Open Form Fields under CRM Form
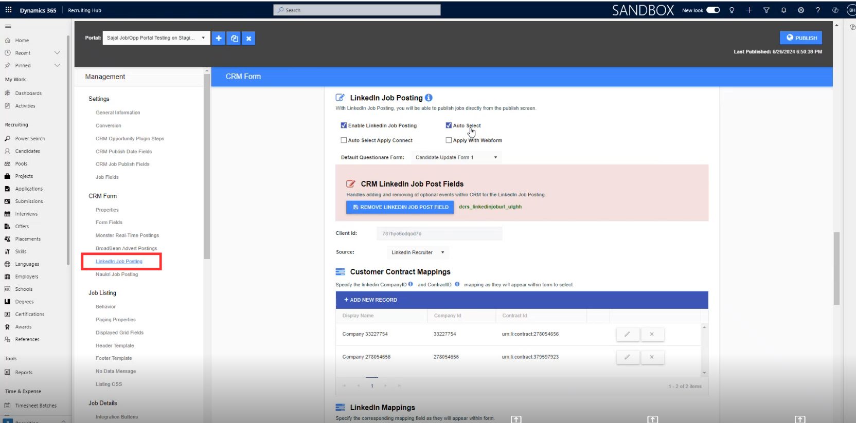This screenshot has height=423, width=856. pos(109,223)
